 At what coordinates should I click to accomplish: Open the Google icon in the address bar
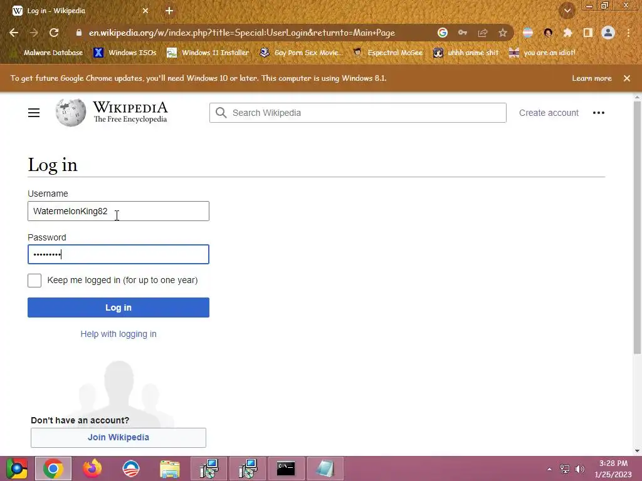(x=442, y=33)
